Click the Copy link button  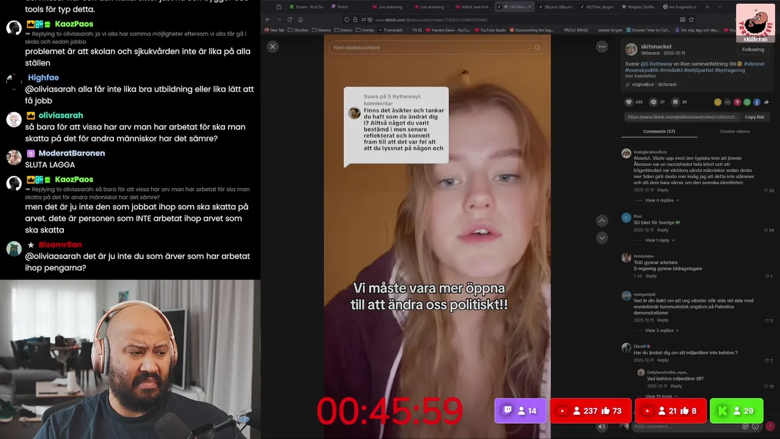tap(754, 116)
